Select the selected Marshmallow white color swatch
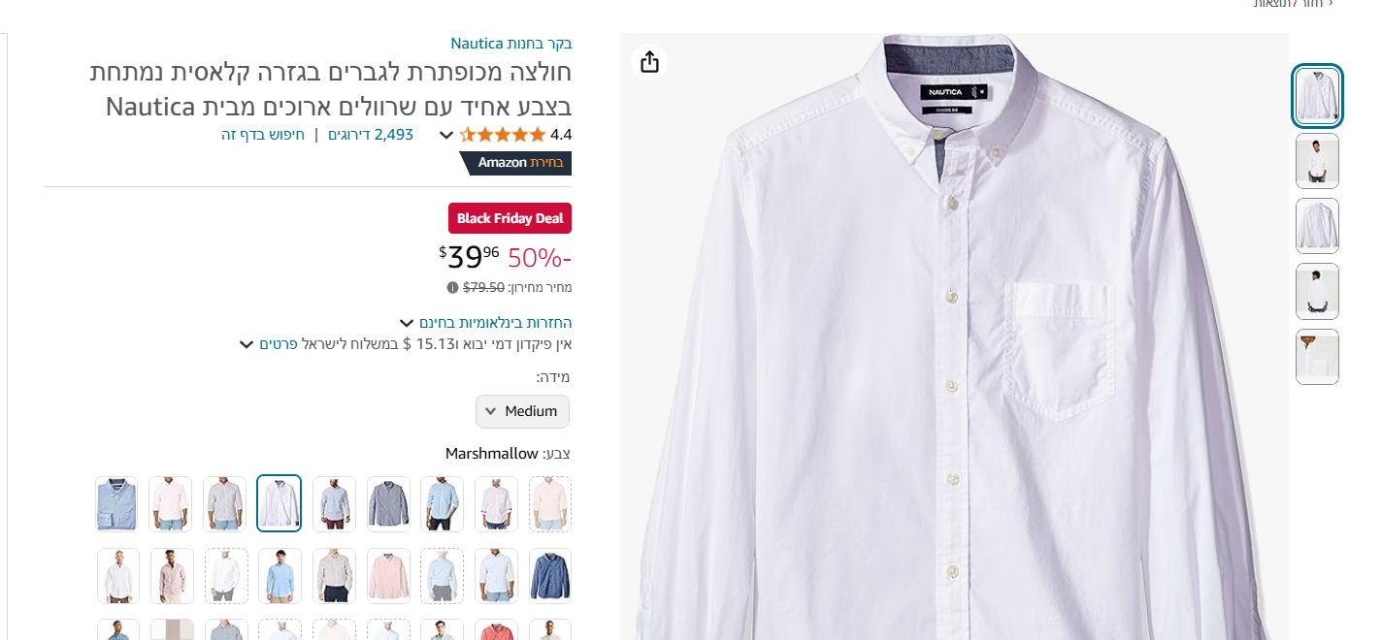 [x=280, y=503]
